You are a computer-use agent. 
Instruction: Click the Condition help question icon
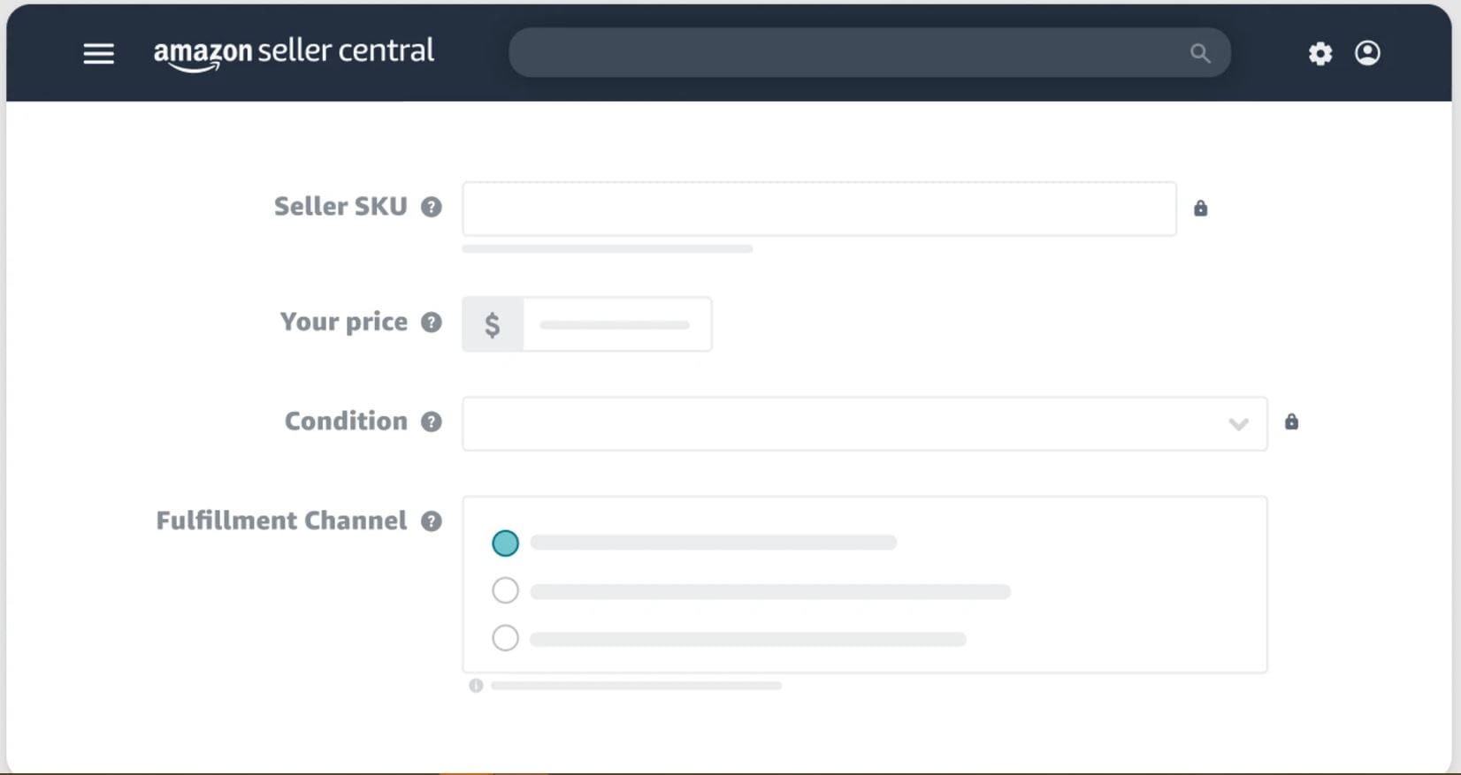(431, 422)
